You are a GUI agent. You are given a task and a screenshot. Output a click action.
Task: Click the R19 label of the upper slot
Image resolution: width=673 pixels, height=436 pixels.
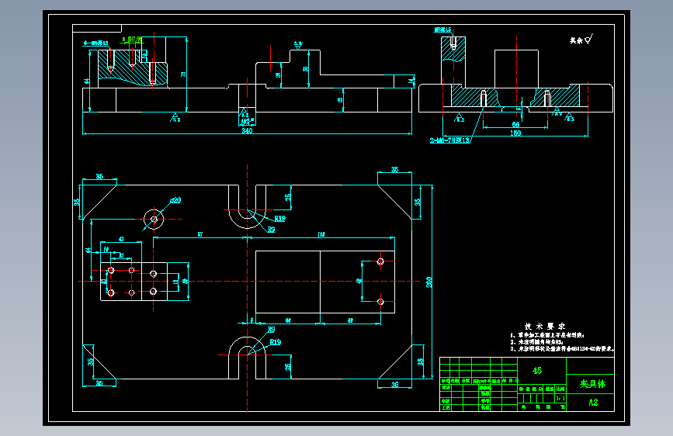click(x=280, y=219)
